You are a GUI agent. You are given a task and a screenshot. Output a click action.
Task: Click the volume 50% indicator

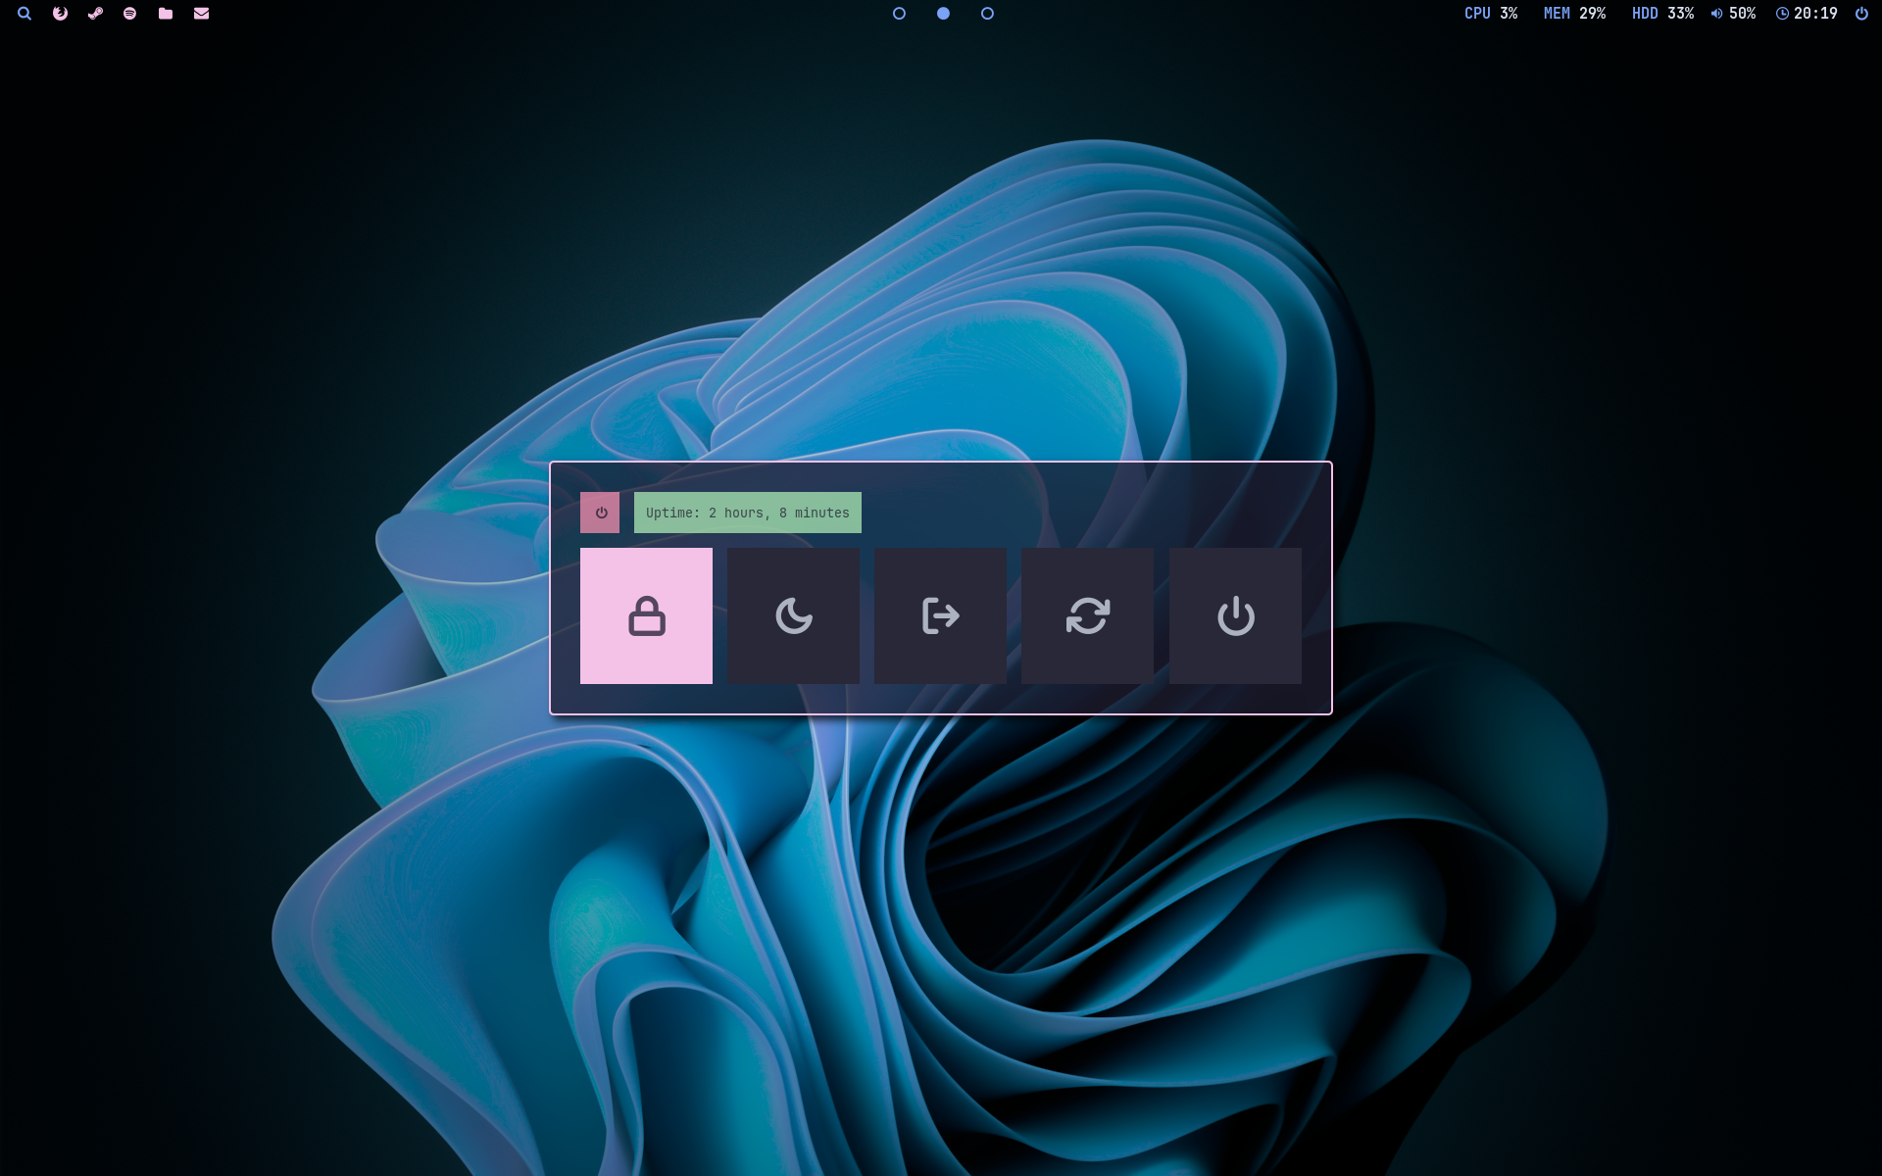tap(1733, 14)
